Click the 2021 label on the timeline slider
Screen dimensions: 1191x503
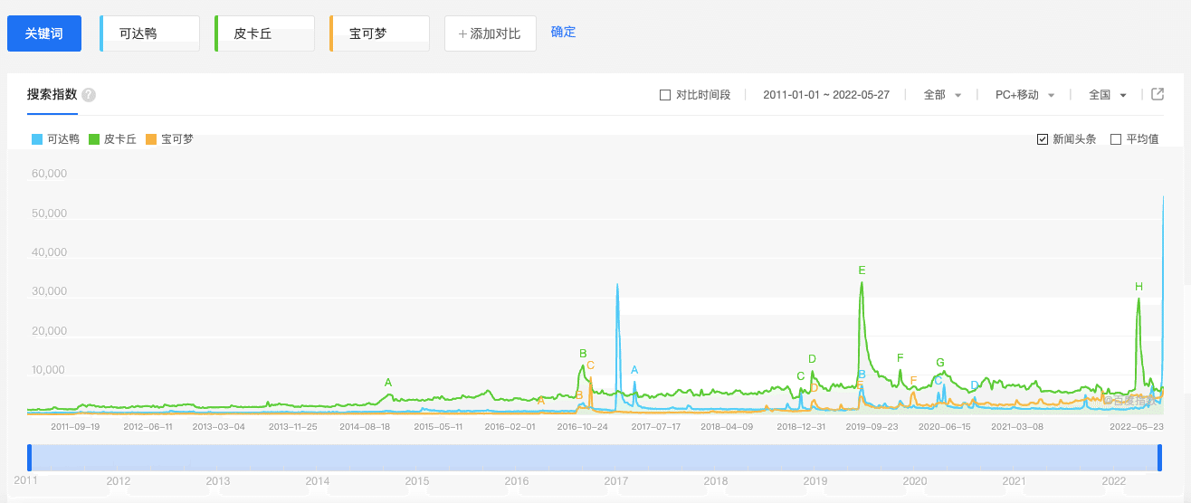(x=1015, y=481)
